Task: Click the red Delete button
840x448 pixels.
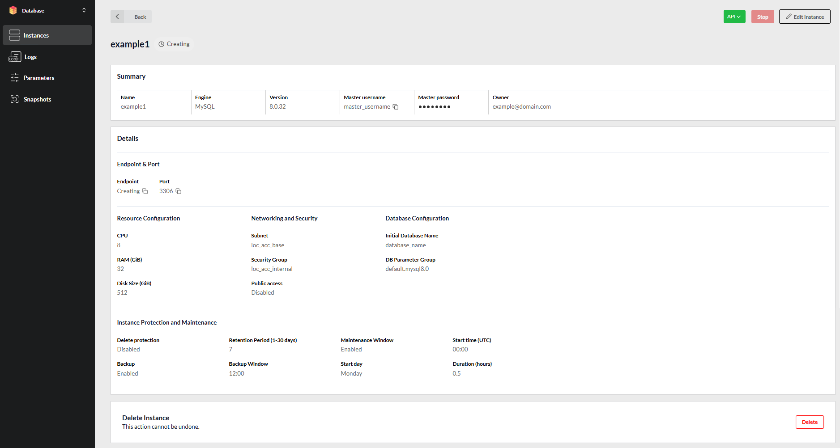Action: (x=809, y=422)
